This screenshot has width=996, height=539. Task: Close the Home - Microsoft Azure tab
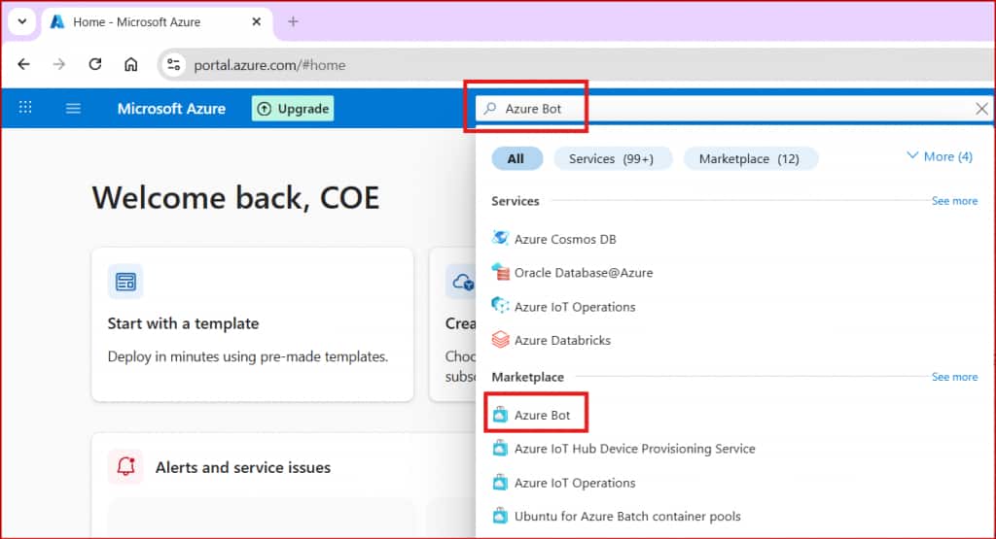pos(256,21)
